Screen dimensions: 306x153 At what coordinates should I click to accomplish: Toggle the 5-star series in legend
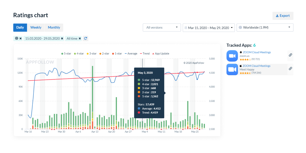click(66, 54)
